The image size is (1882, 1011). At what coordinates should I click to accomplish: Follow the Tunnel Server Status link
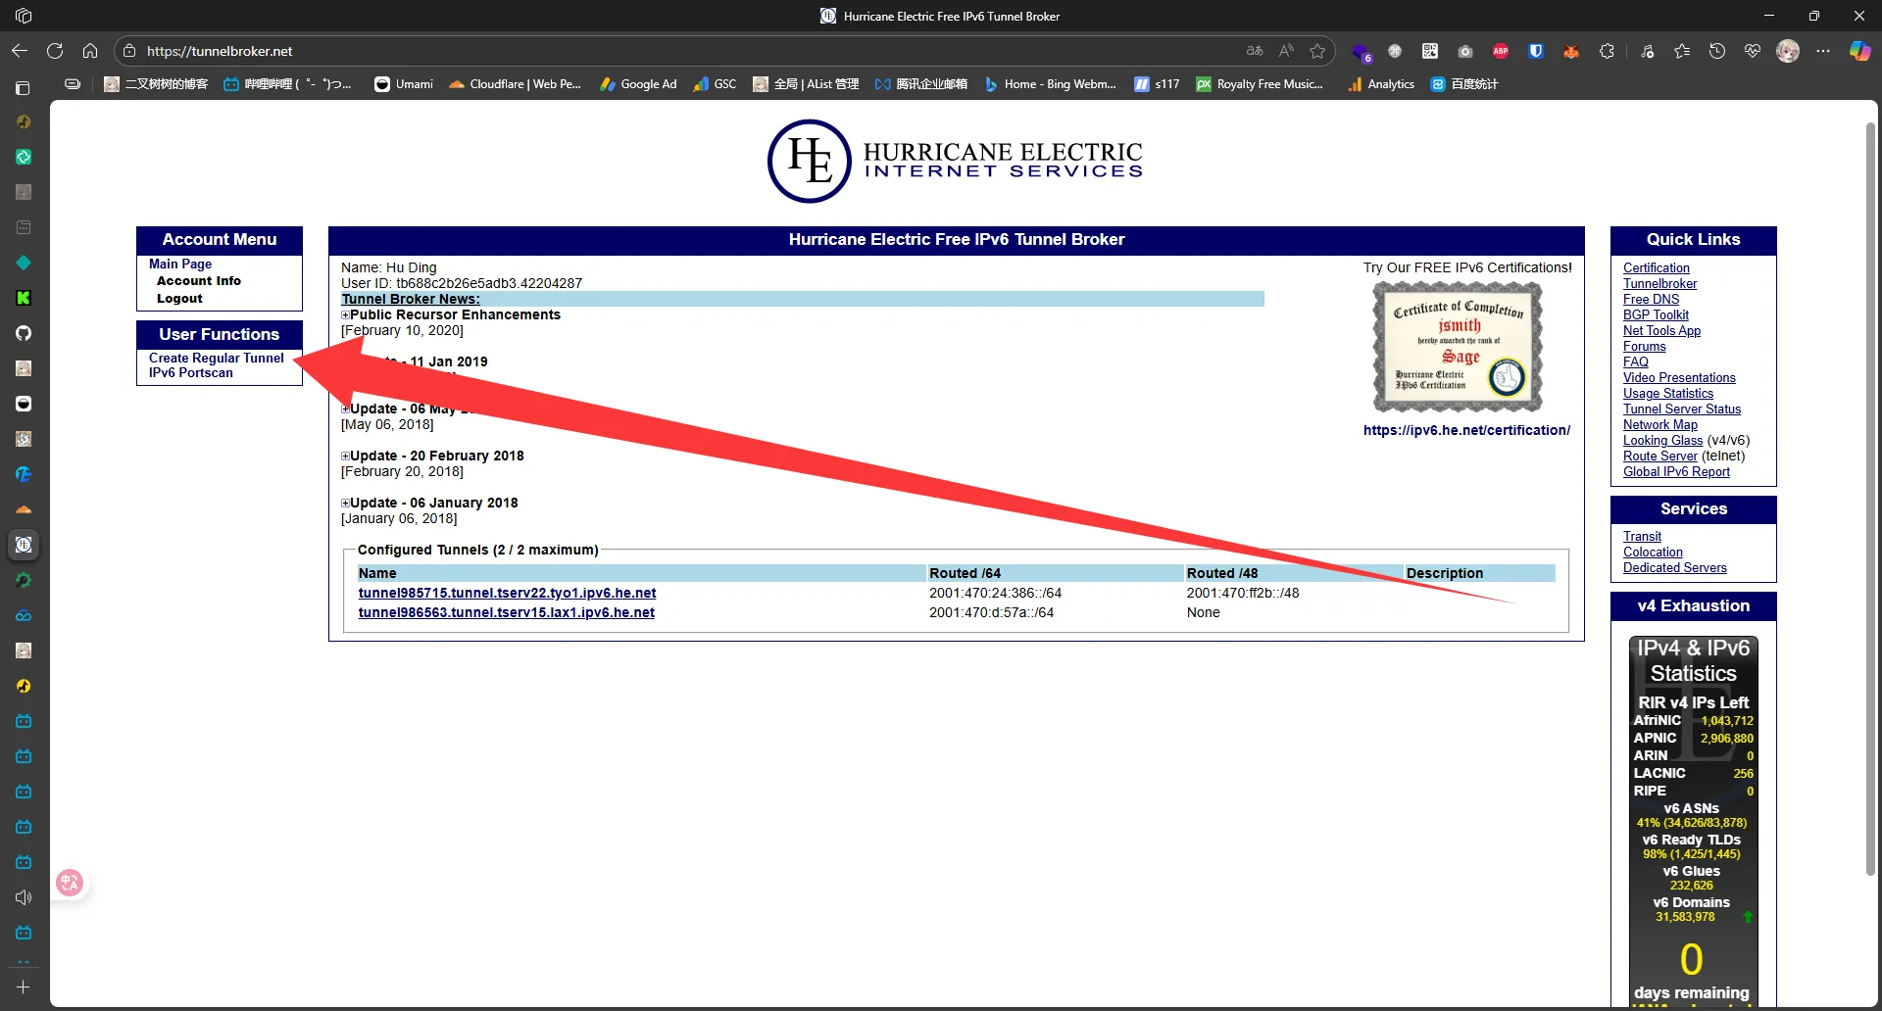click(1681, 409)
